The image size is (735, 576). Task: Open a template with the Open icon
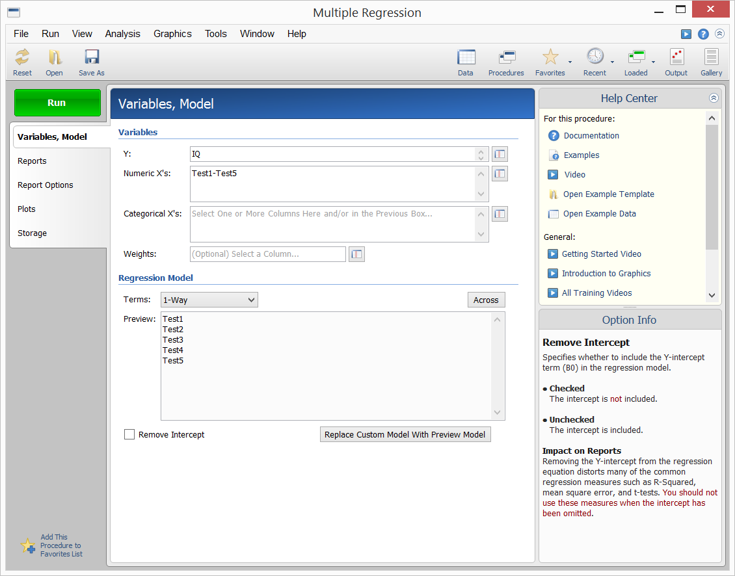coord(55,57)
